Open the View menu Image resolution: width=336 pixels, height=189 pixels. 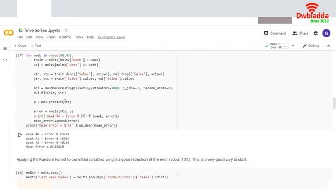pos(39,37)
